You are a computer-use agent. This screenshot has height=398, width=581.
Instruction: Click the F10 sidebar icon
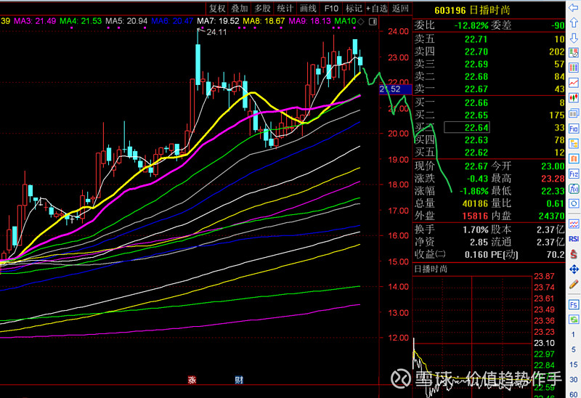574,129
